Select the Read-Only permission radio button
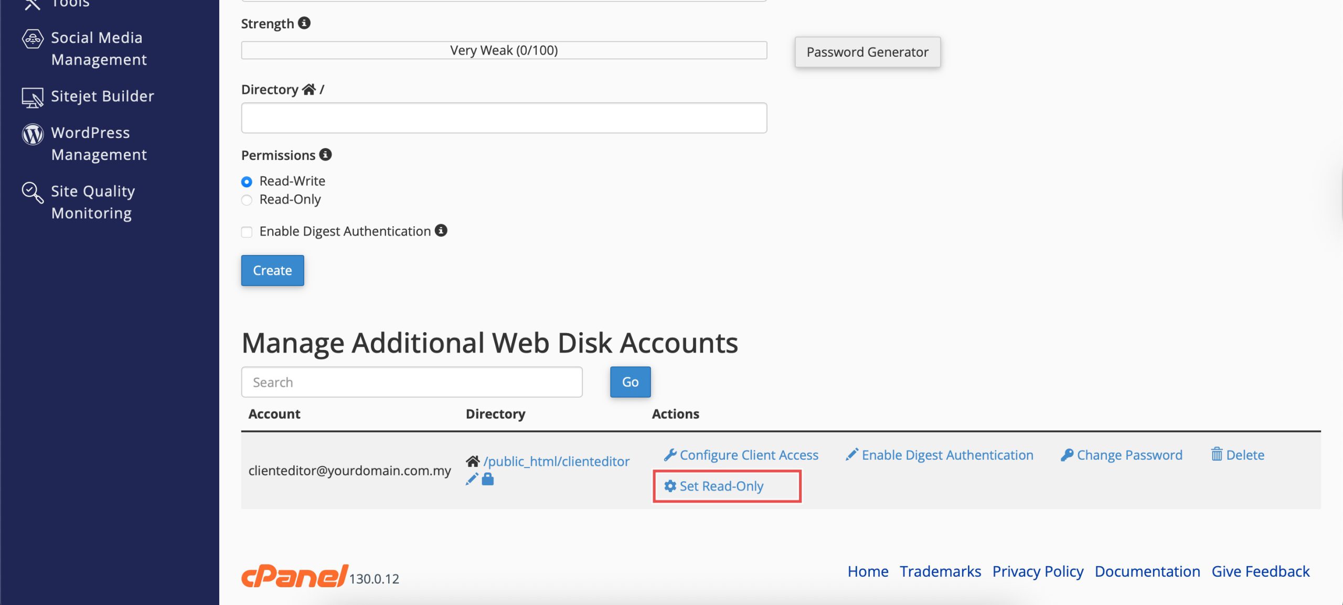 click(x=247, y=200)
